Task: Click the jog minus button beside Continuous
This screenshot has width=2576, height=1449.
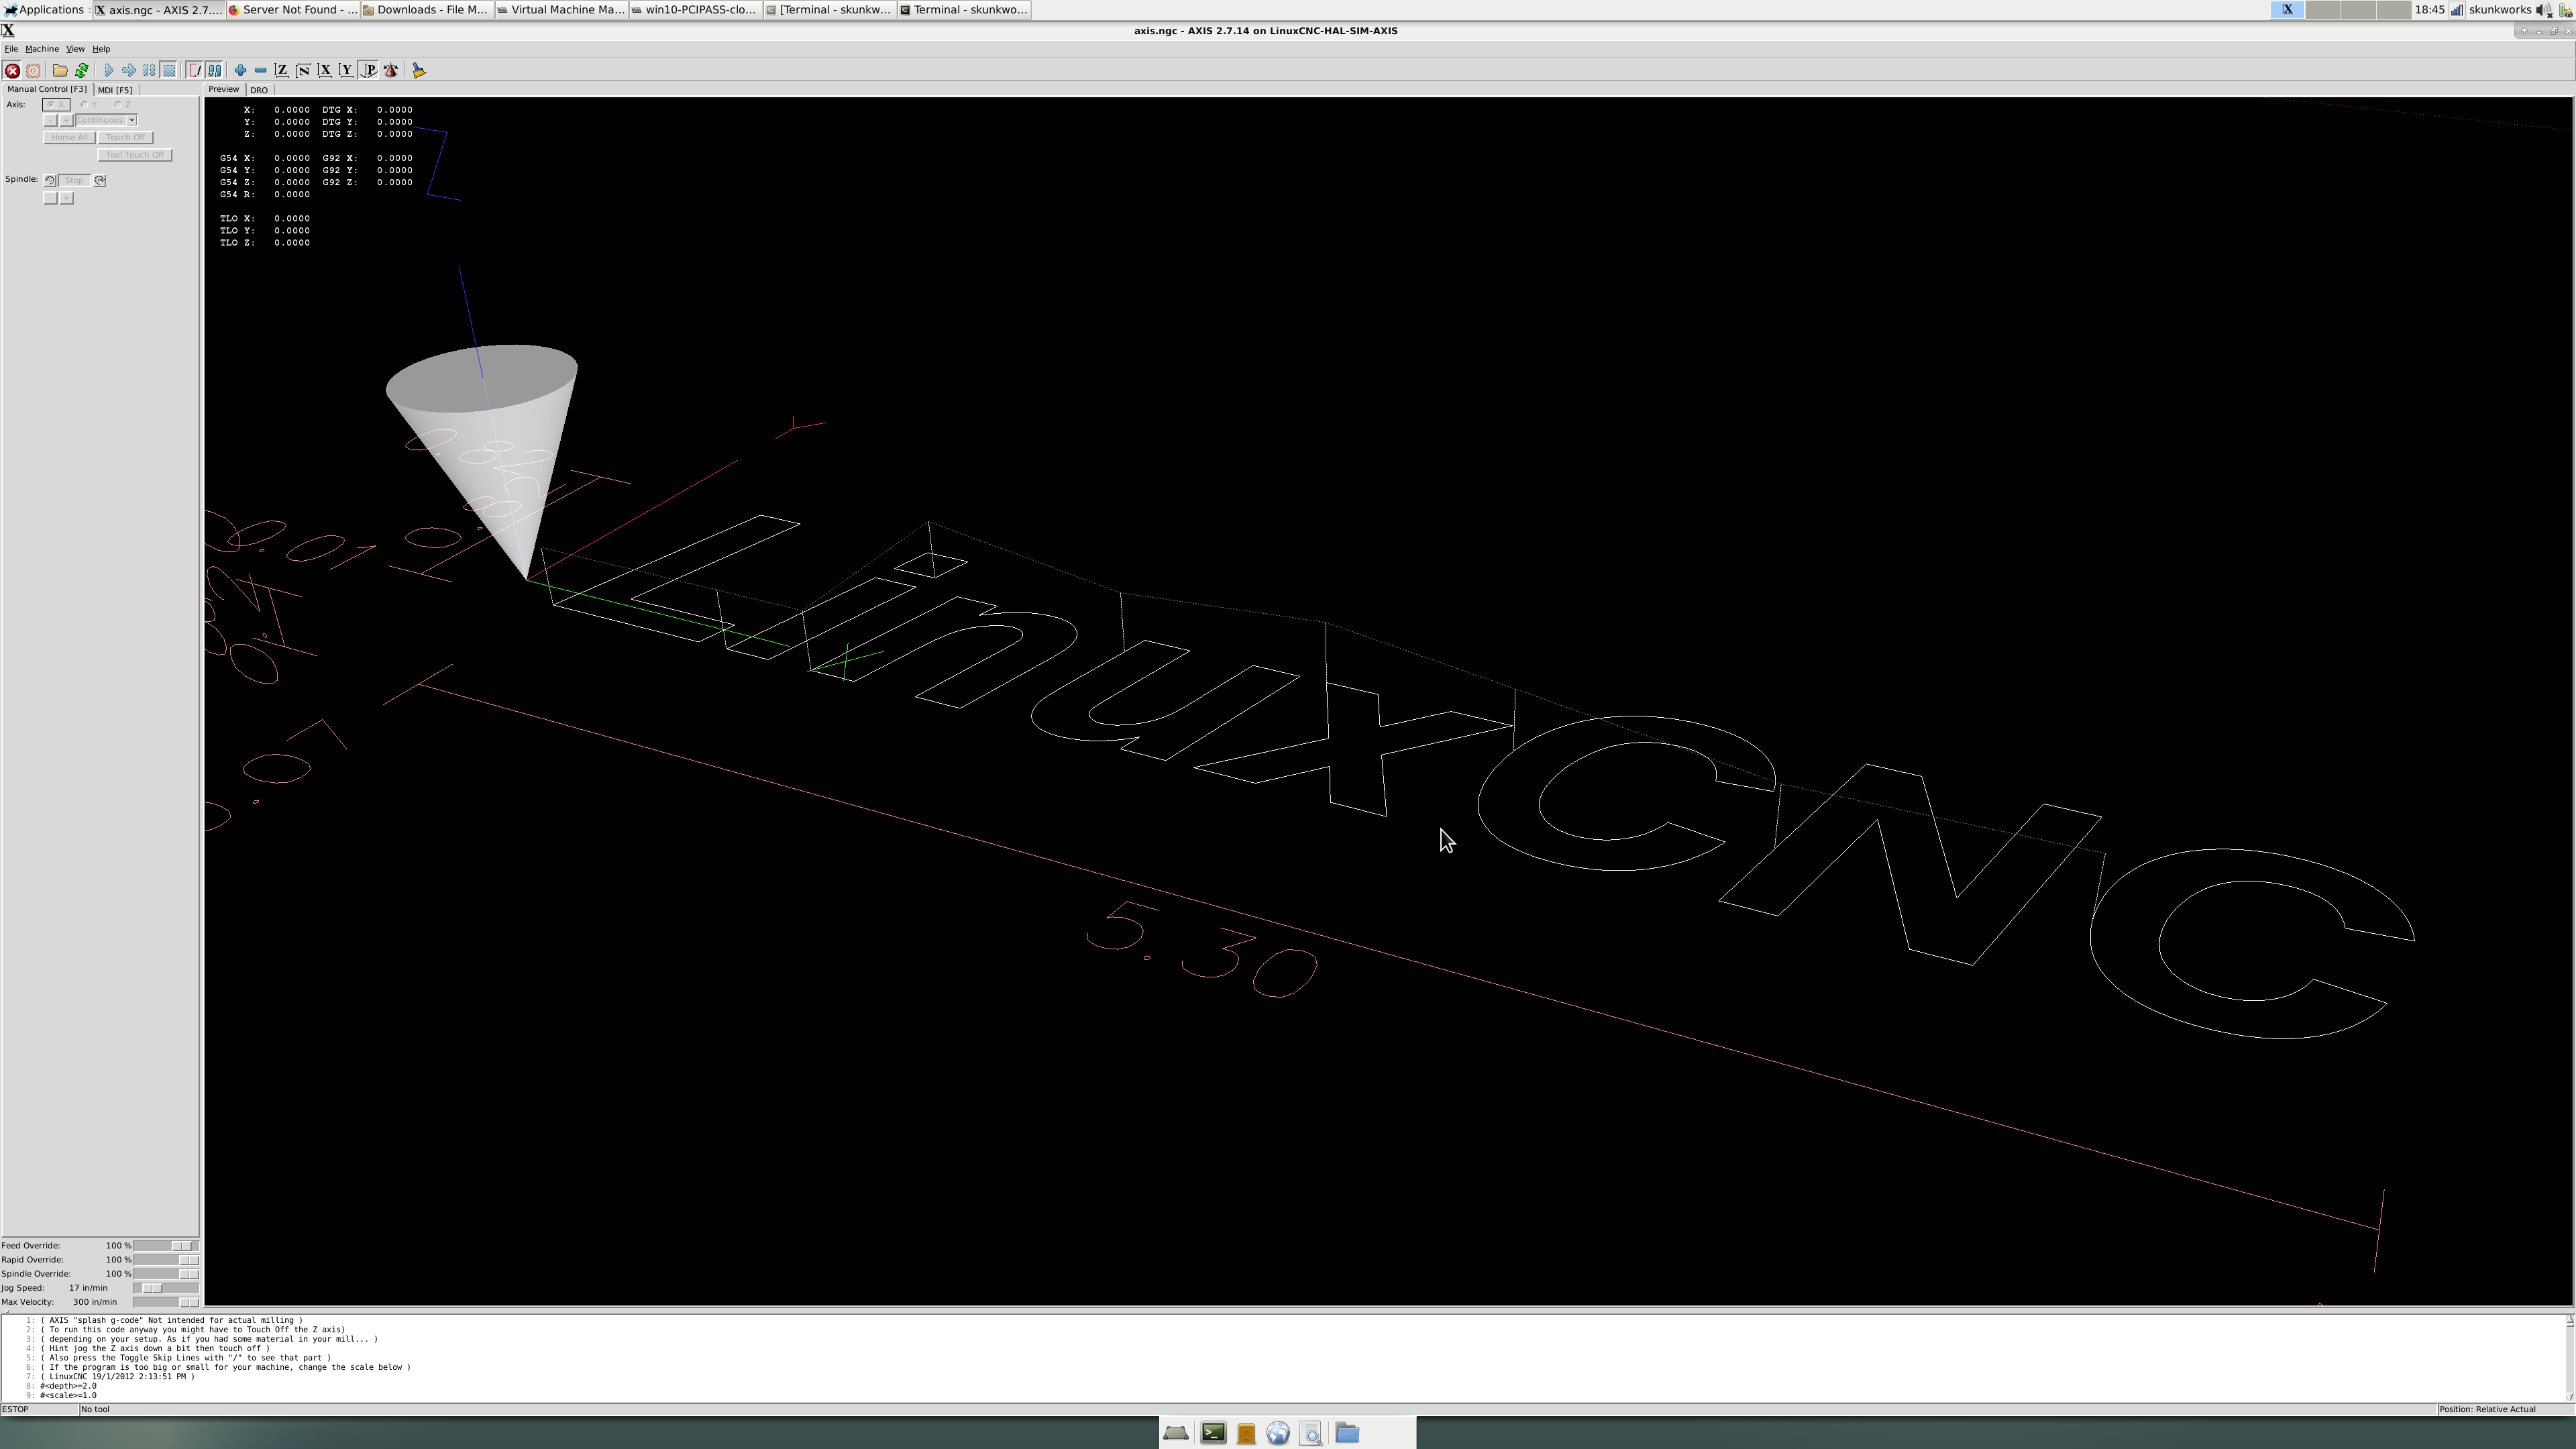Action: click(50, 120)
